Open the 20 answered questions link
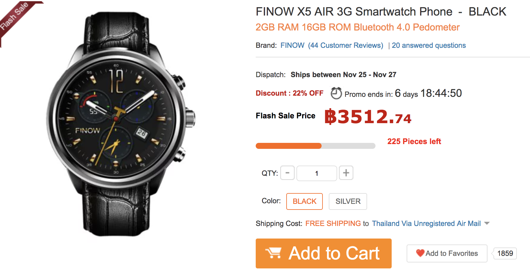Screen dimensions: 530x272 [428, 45]
